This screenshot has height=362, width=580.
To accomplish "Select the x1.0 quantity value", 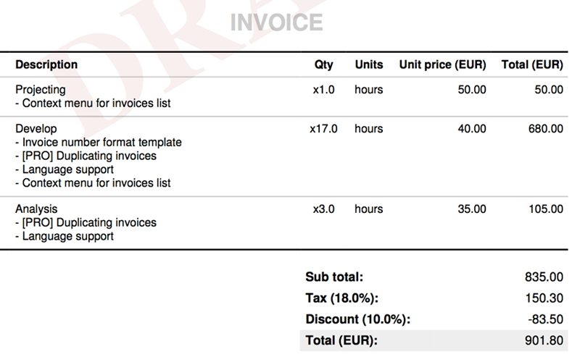I will (323, 90).
